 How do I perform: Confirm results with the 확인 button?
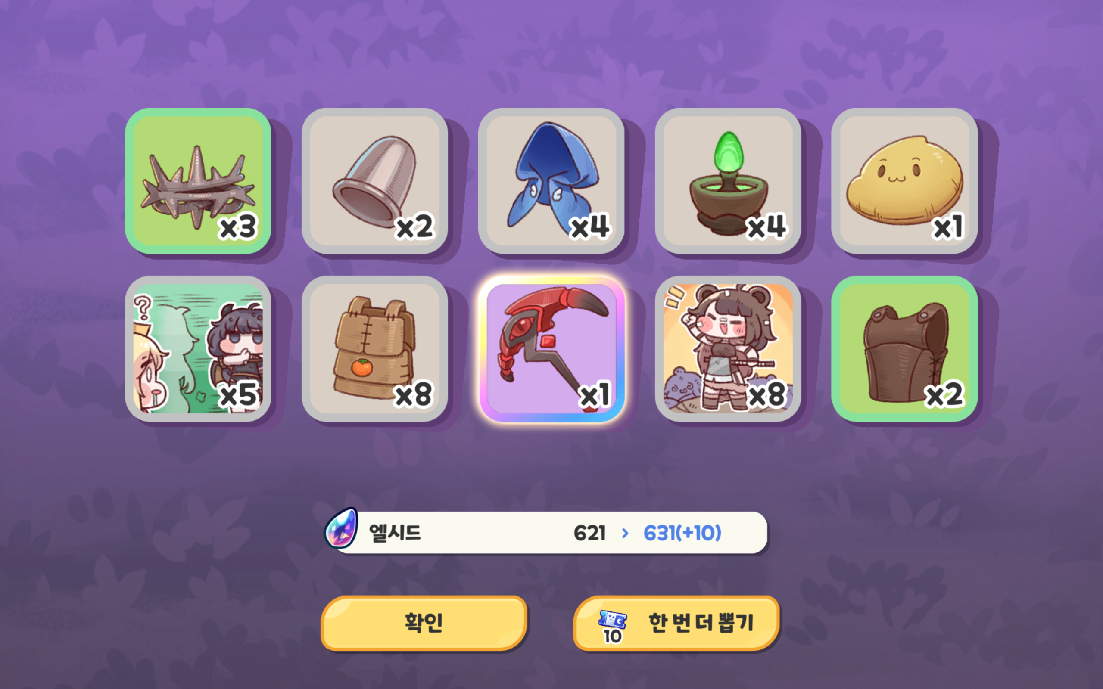[x=424, y=623]
